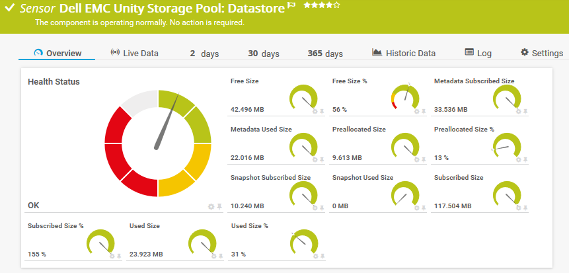Viewport: 569px width, 273px height.
Task: Click the sensor priority flag icon
Action: click(x=291, y=6)
